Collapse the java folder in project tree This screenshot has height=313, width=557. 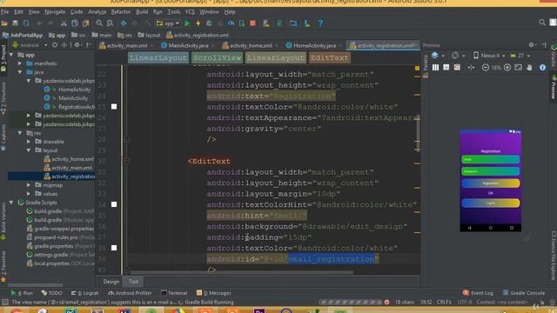(x=20, y=72)
